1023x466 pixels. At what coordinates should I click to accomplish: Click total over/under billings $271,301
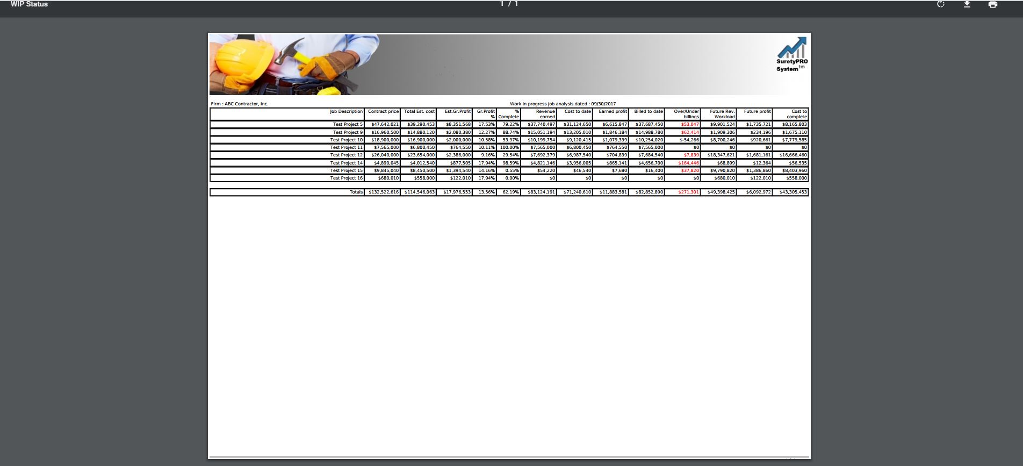point(688,192)
